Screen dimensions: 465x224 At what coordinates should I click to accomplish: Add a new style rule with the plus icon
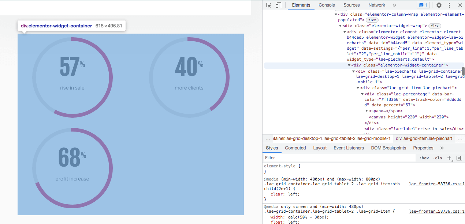pos(449,158)
